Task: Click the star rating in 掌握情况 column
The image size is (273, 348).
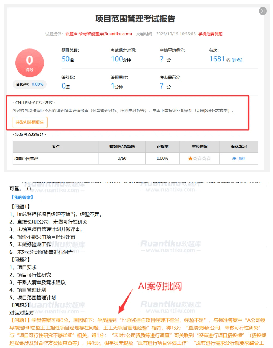Action: [199, 159]
